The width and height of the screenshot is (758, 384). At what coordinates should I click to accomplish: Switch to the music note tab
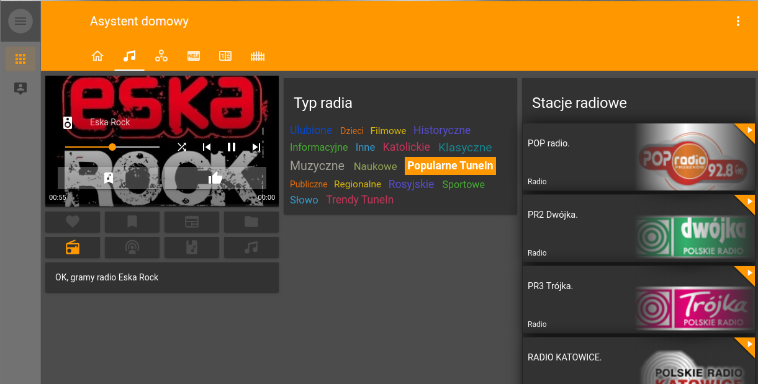pos(129,56)
